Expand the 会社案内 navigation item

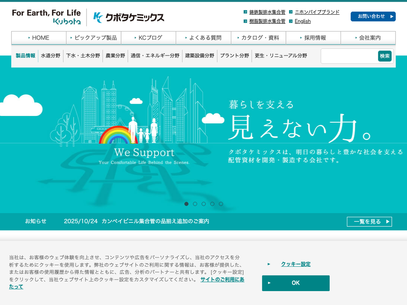point(368,38)
